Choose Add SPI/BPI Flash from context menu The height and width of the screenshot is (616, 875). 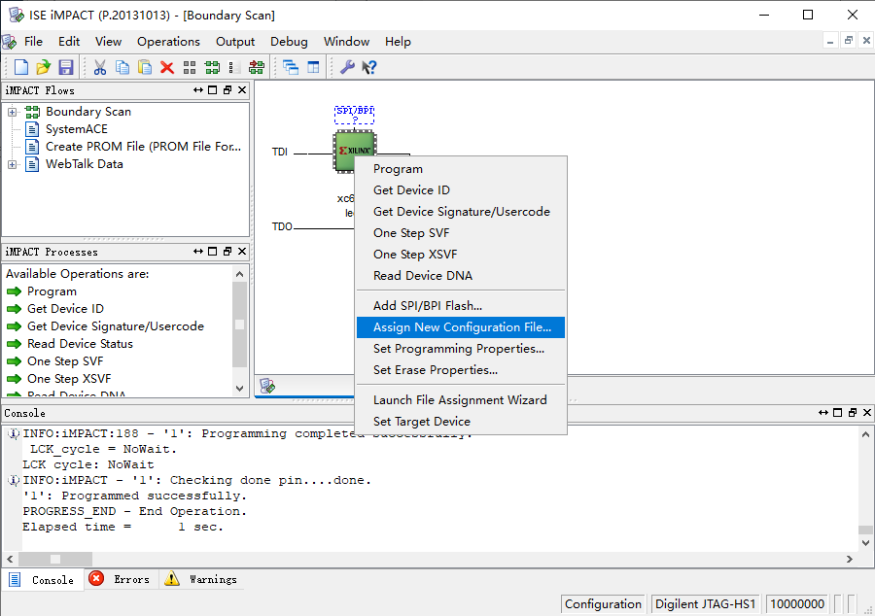click(427, 306)
